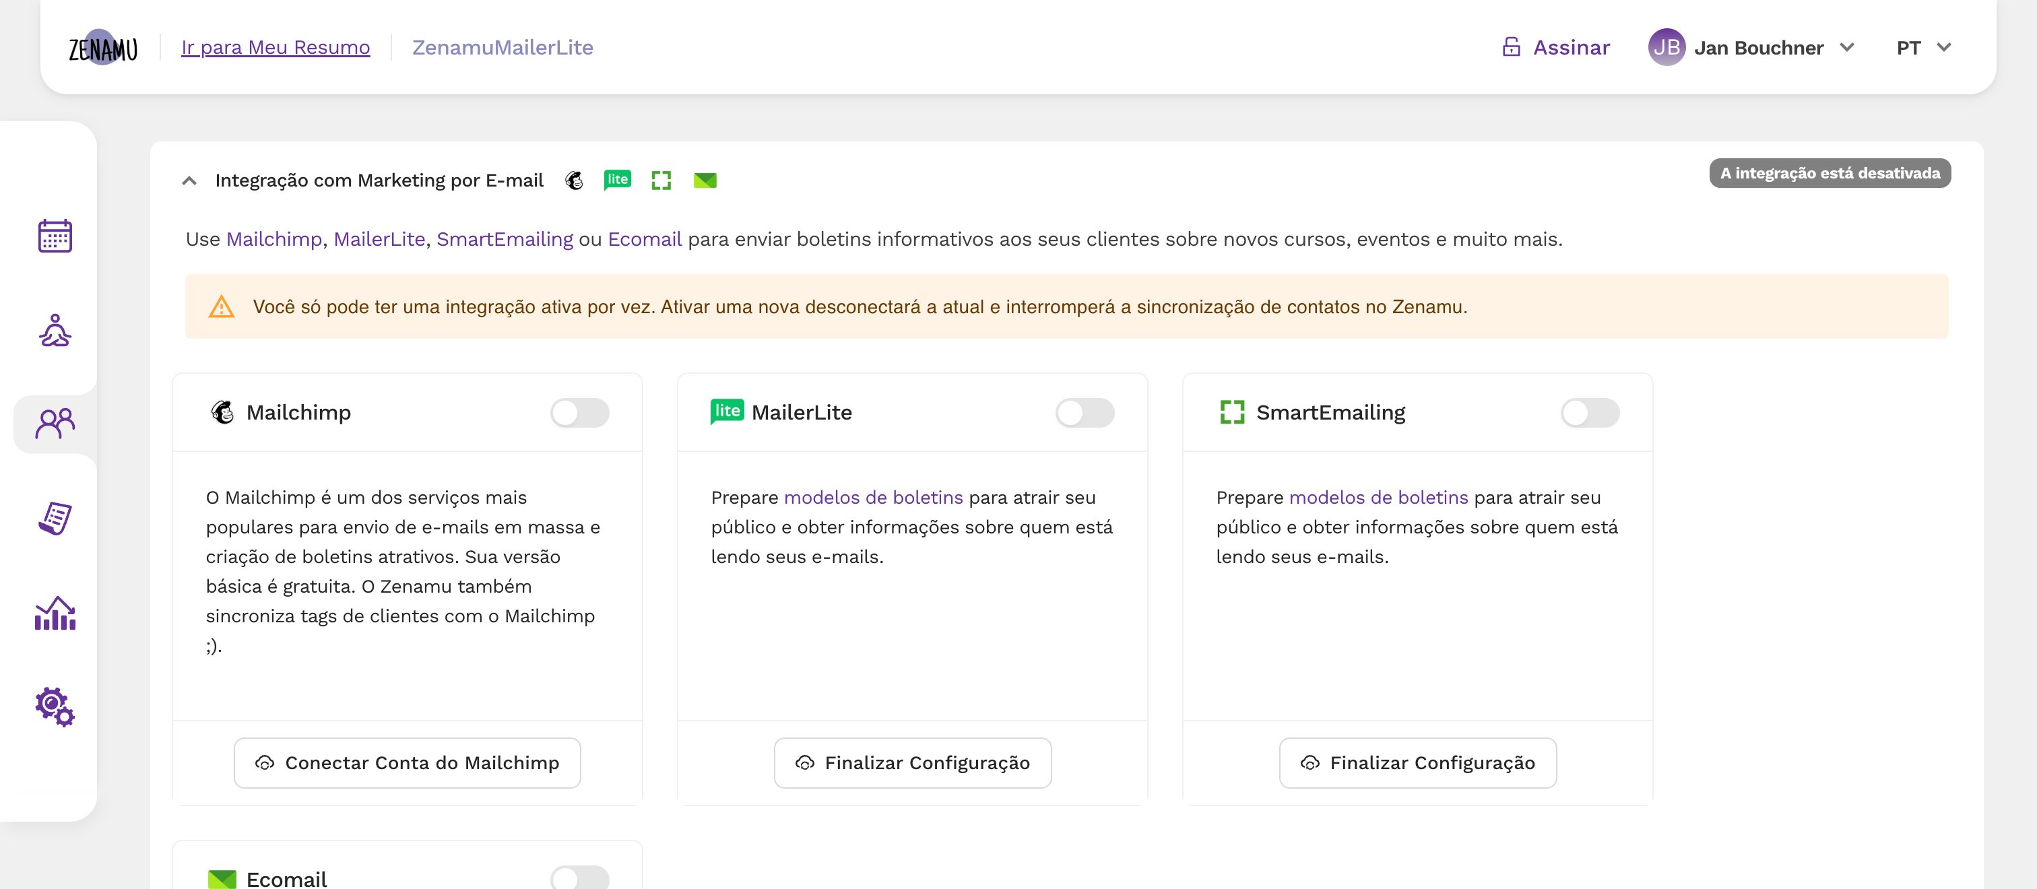Click the Ecomail card logo
Image resolution: width=2037 pixels, height=889 pixels.
(x=222, y=879)
